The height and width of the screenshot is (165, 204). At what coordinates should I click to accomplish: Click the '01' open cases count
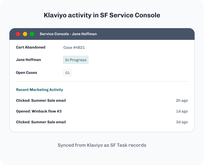click(x=67, y=73)
